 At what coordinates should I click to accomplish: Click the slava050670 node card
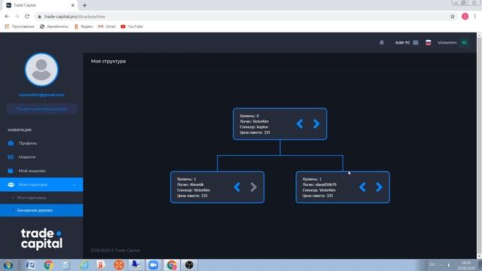pos(343,187)
